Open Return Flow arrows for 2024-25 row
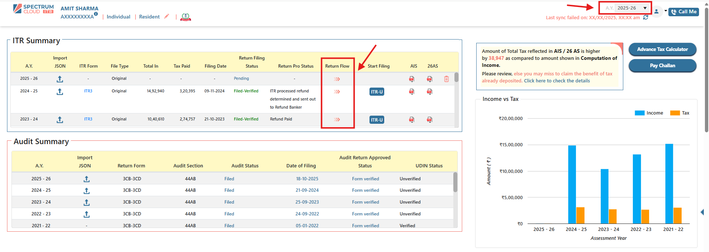The height and width of the screenshot is (252, 709). coord(337,92)
